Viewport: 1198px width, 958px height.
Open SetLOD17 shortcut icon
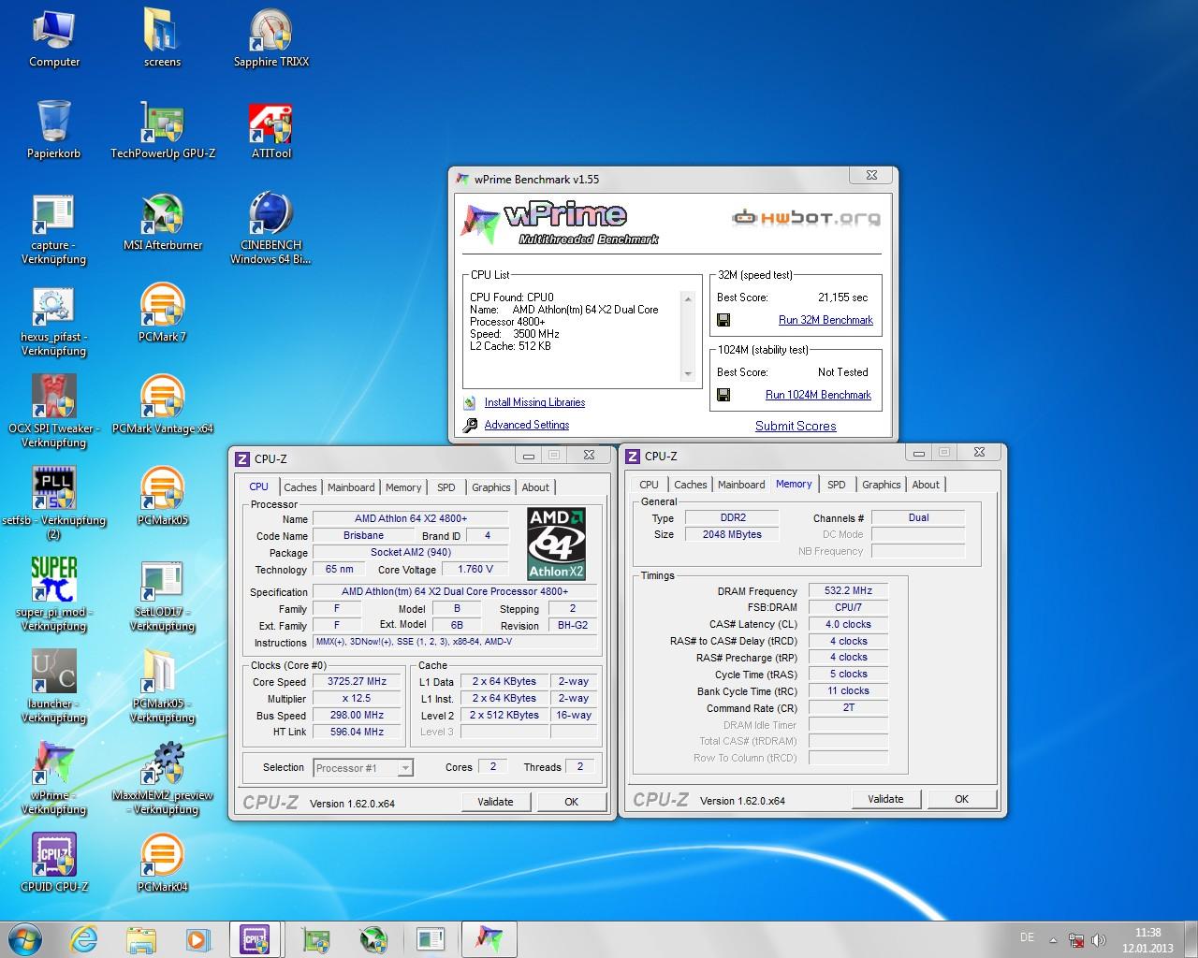(x=163, y=596)
